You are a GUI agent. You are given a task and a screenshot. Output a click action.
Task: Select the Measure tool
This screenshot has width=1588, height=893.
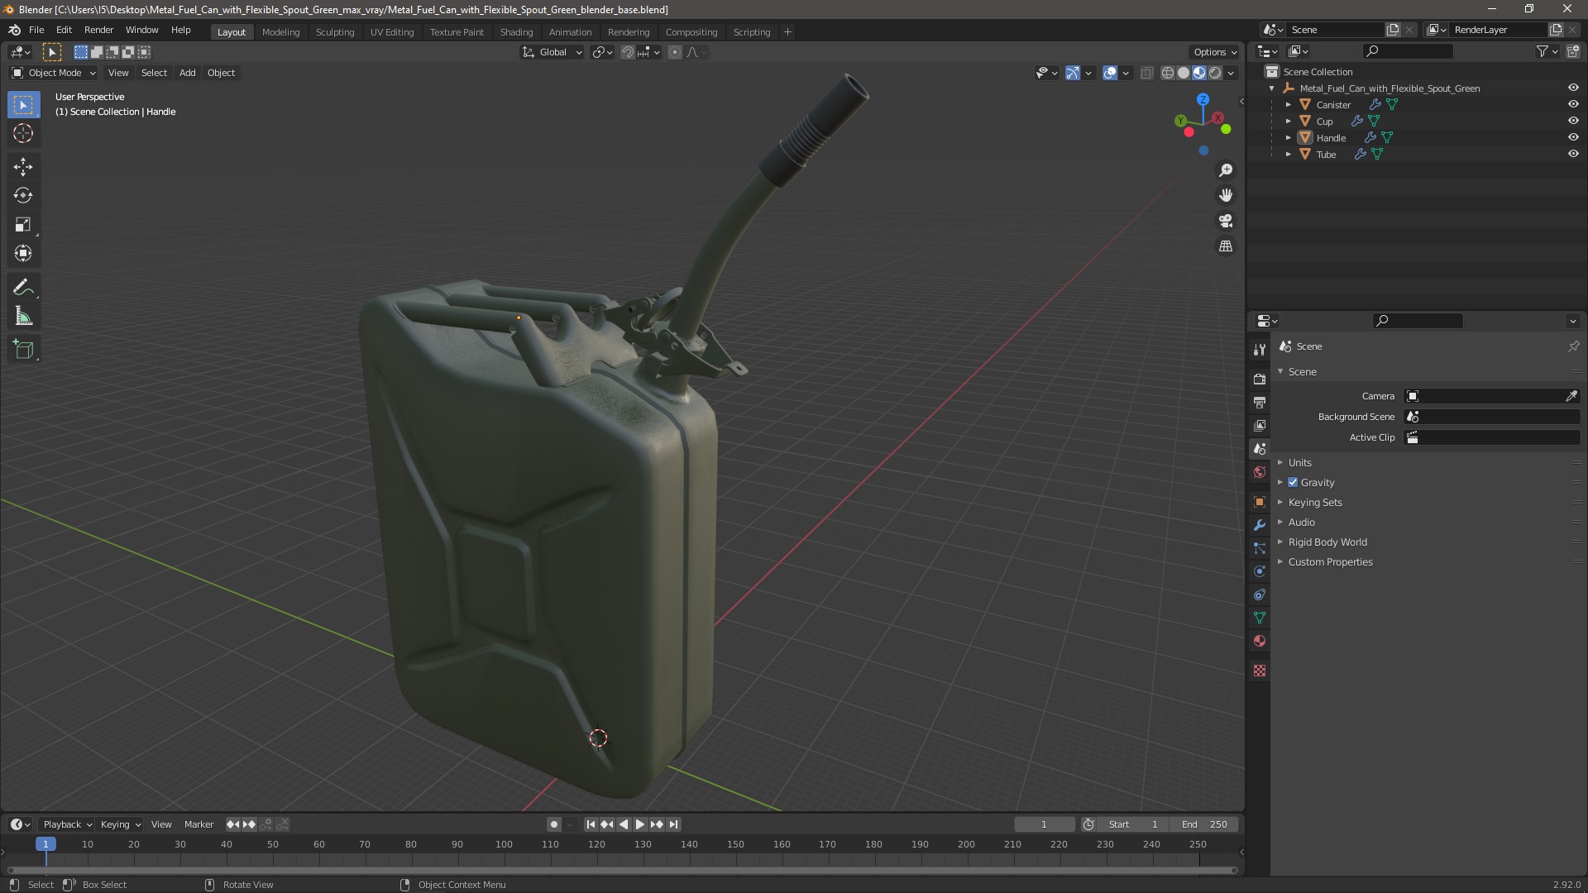click(x=23, y=317)
